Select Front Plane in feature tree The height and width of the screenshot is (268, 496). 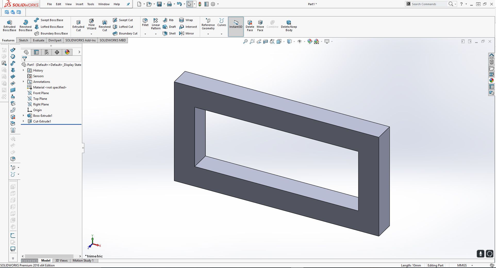(38, 93)
